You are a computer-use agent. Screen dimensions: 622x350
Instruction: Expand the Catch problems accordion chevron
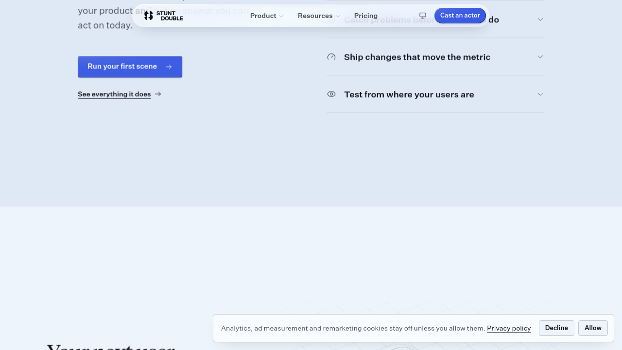coord(540,19)
